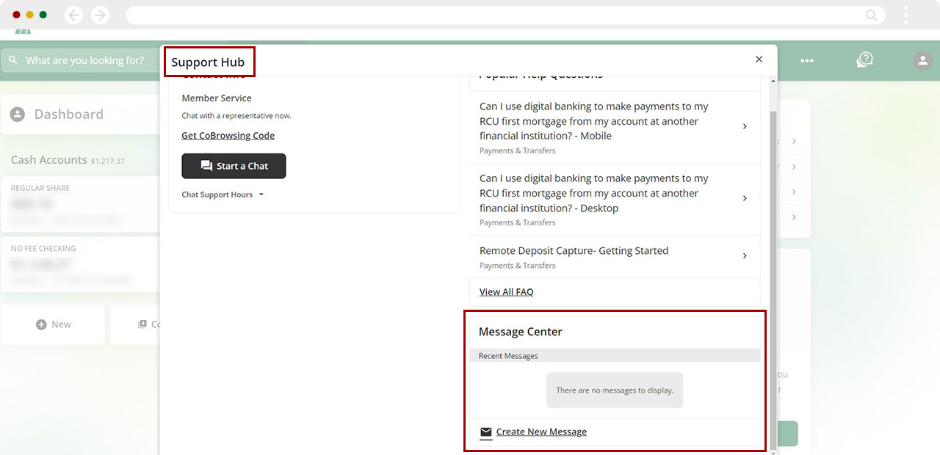Click the search magnifier in address bar
The height and width of the screenshot is (455, 940).
[x=871, y=15]
